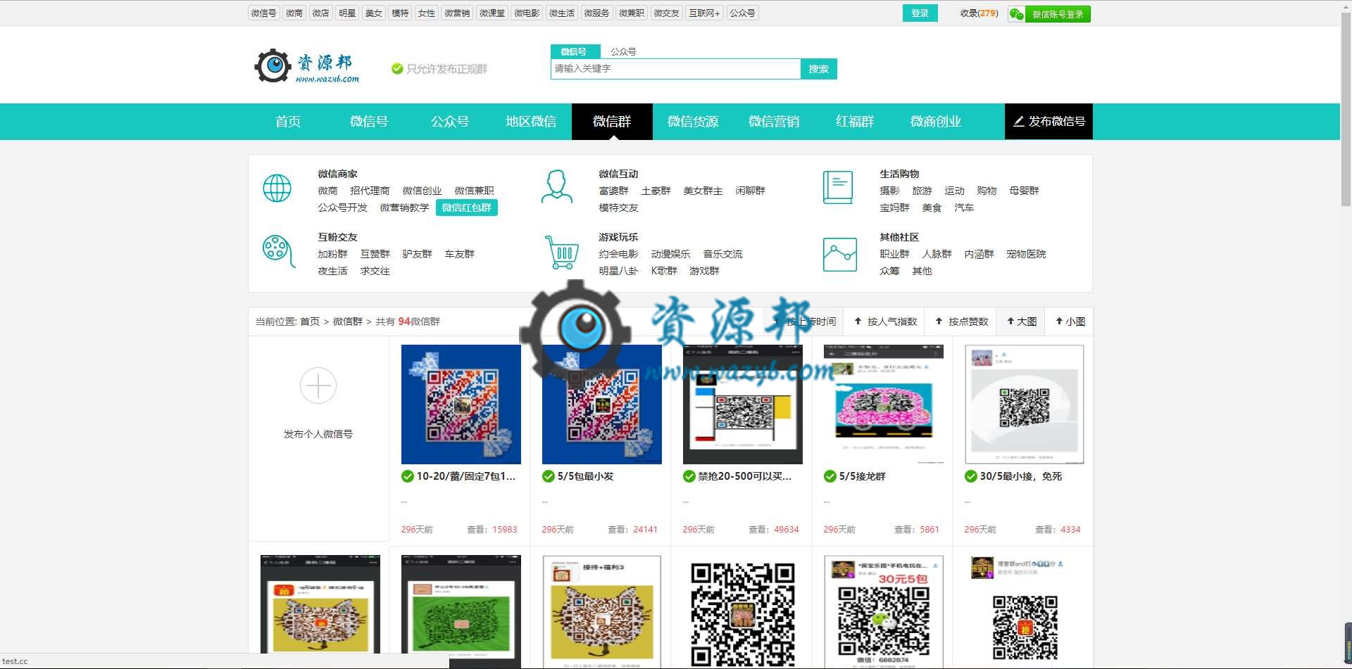Click the 互联网+ top tag
The image size is (1352, 669).
[704, 13]
